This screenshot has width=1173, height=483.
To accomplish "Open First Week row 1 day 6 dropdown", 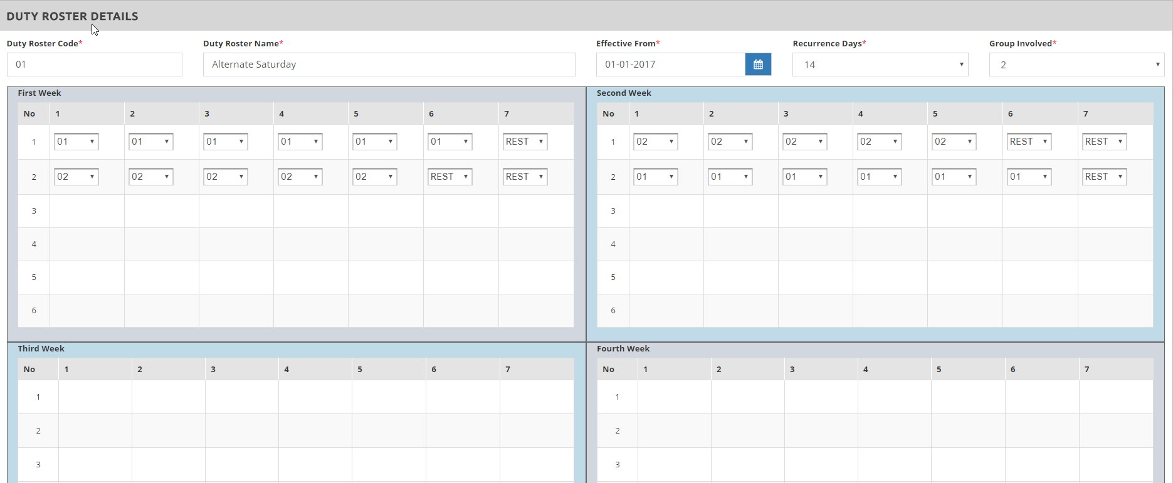I will click(x=450, y=142).
